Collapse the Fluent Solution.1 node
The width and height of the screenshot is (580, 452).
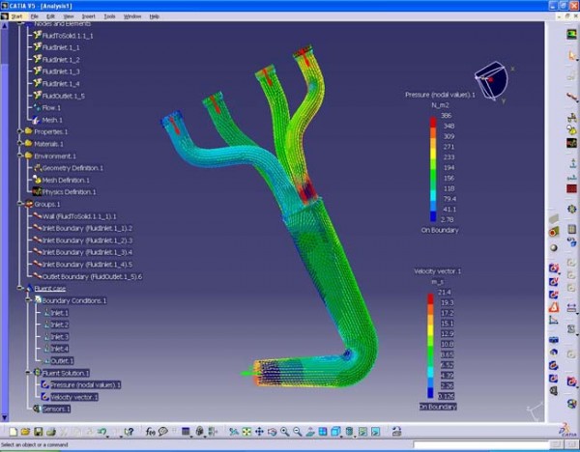[30, 373]
